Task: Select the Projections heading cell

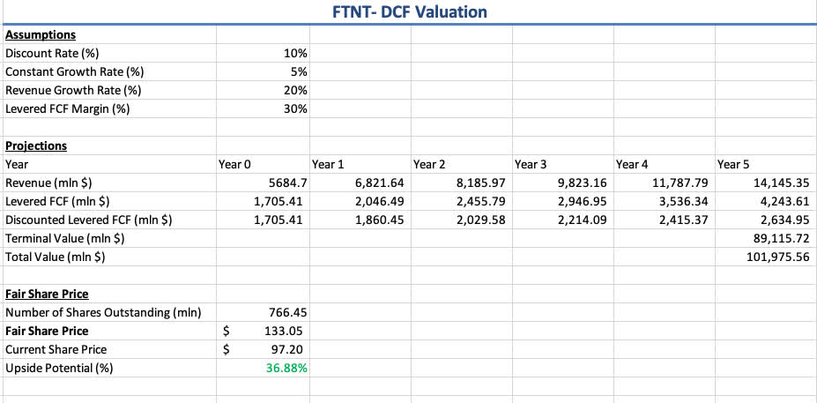Action: (36, 146)
